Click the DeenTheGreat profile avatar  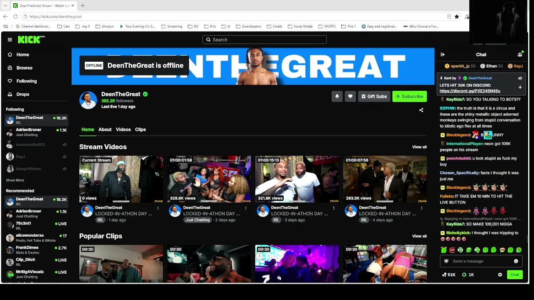[x=88, y=100]
